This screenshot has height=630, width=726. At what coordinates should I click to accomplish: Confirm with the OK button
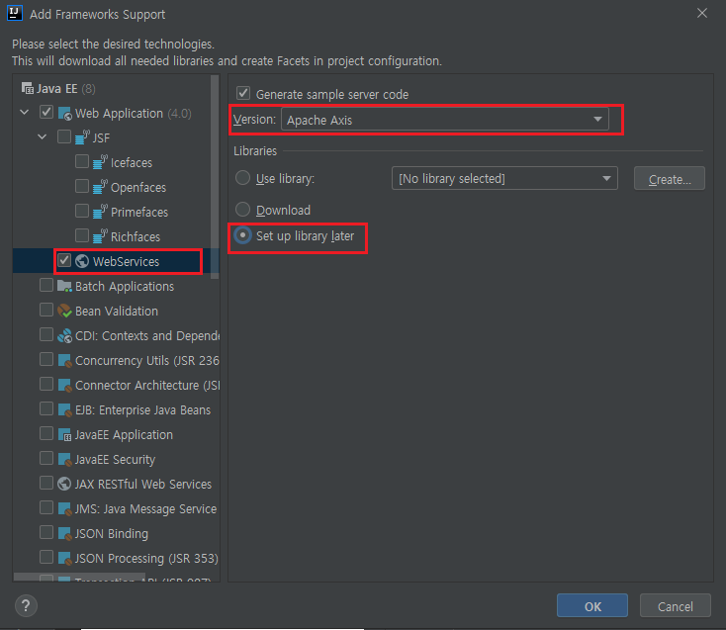coord(592,605)
